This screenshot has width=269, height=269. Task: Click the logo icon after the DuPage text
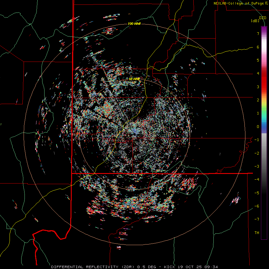pyautogui.click(x=266, y=3)
